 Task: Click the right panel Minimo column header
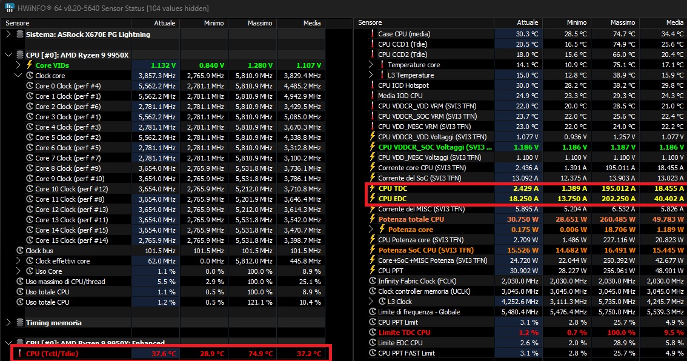(x=567, y=22)
